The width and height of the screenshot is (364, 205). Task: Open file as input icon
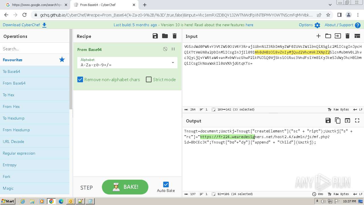click(338, 36)
